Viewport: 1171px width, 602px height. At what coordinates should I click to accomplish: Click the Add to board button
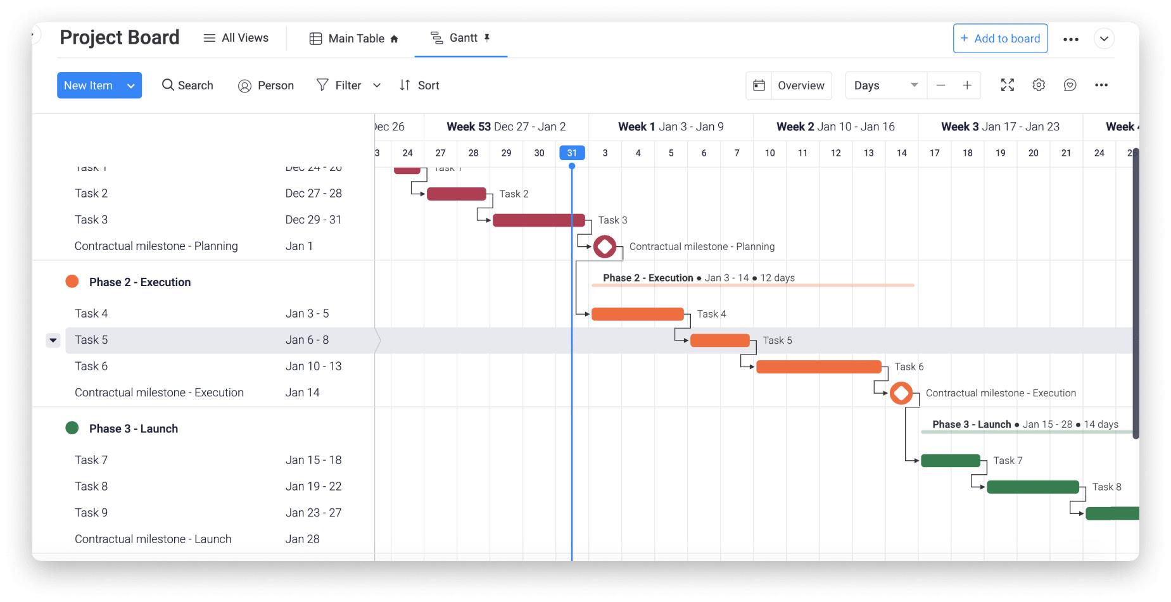pyautogui.click(x=1000, y=39)
